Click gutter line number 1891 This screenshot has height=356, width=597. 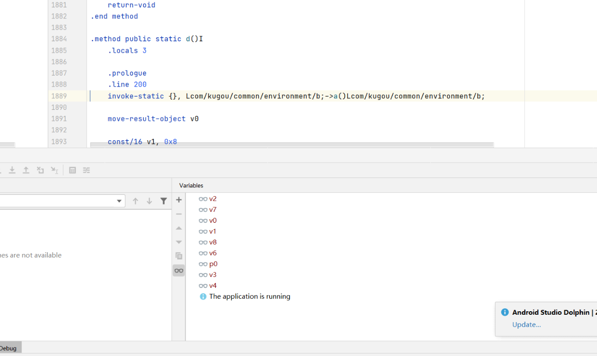[59, 119]
